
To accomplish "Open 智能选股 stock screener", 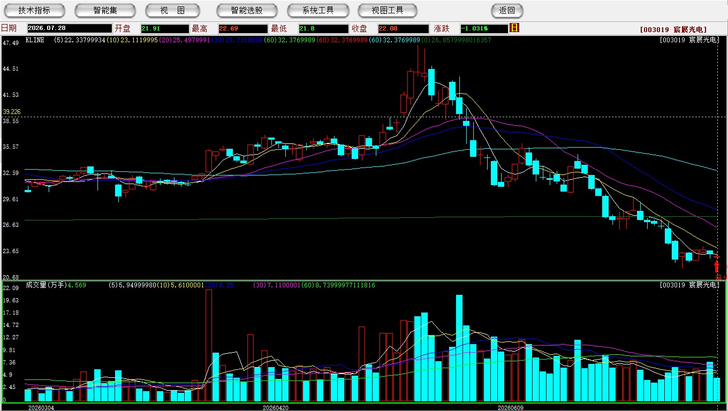I will tap(247, 10).
